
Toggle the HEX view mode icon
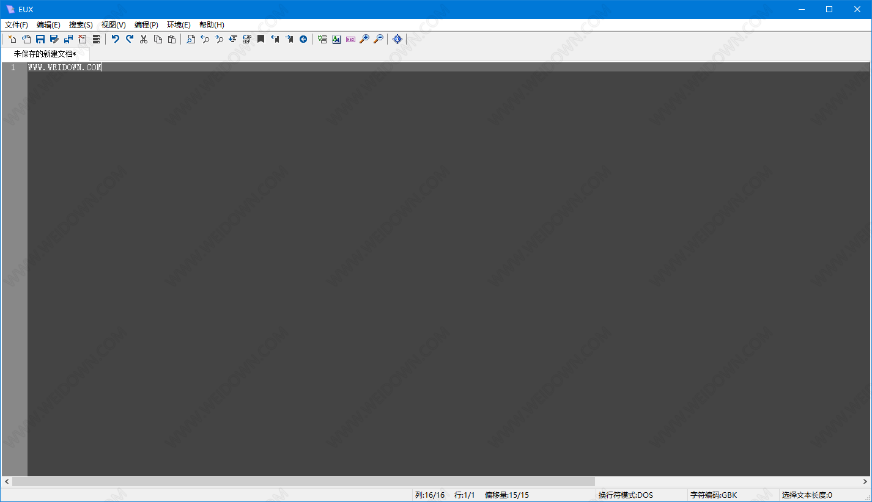point(350,39)
